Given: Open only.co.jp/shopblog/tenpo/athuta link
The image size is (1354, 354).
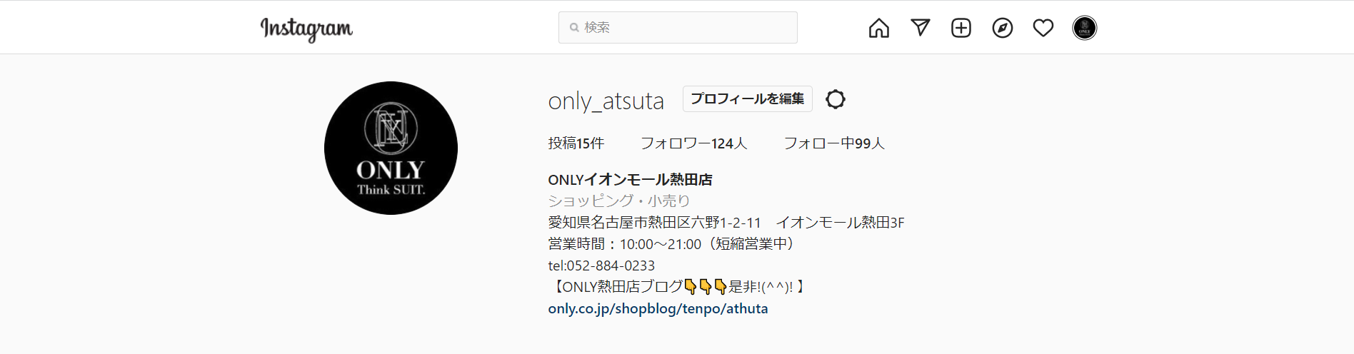Looking at the screenshot, I should (658, 308).
